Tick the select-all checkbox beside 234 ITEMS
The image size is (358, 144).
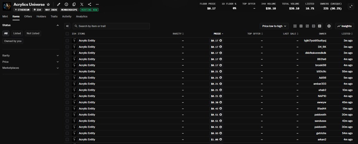pyautogui.click(x=67, y=34)
